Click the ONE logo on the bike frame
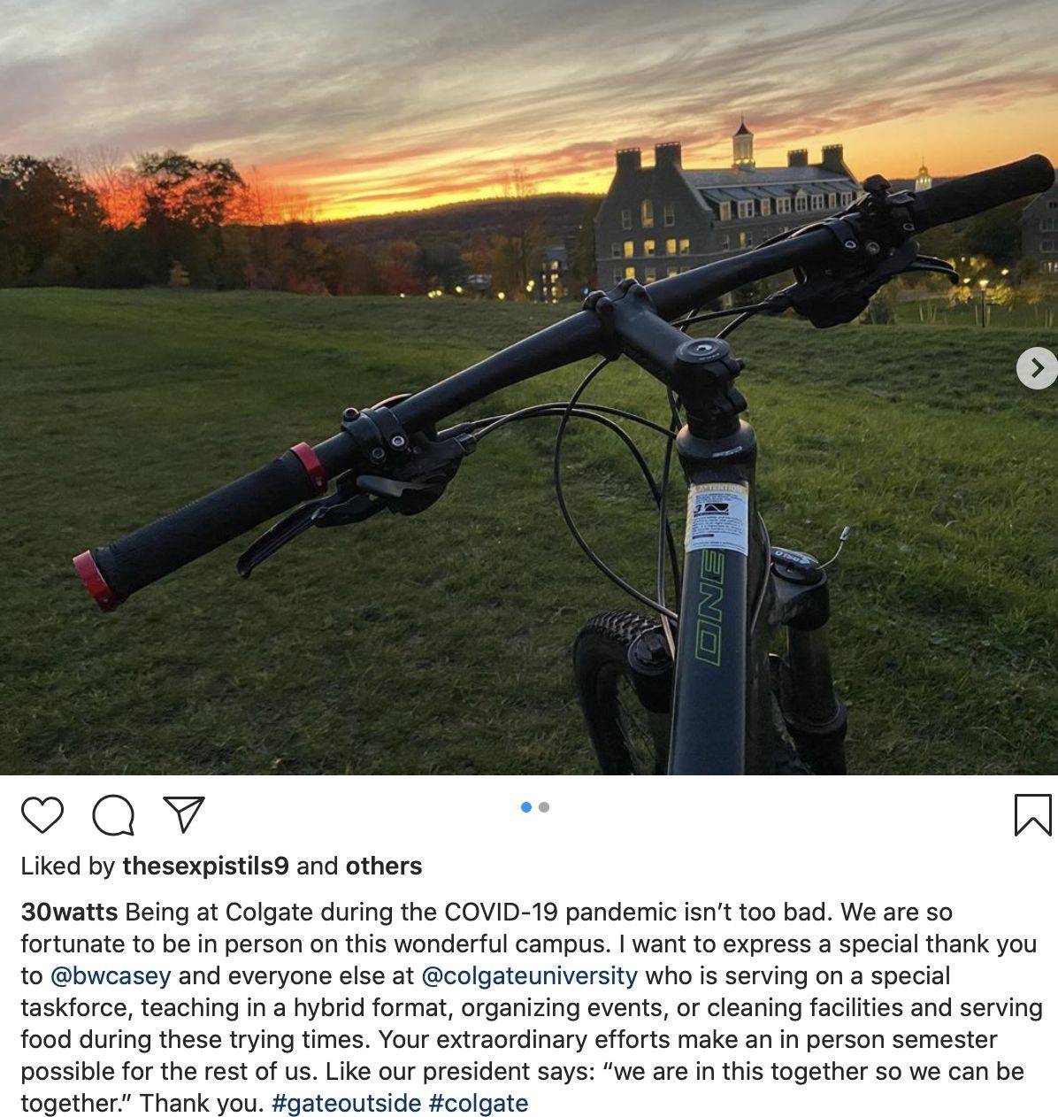Screen dimensions: 1058x1117 [711, 611]
